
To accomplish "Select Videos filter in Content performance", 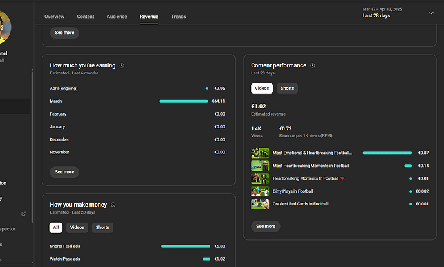I will [262, 89].
